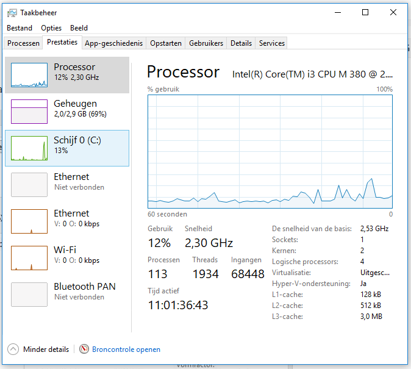411x369 pixels.
Task: Collapse view with Minder details chevron
Action: [13, 349]
